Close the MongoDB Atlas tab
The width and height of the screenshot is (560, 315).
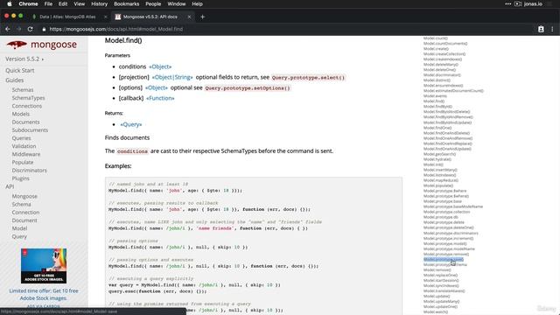click(x=105, y=17)
